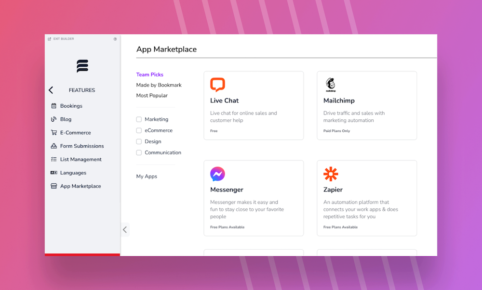
Task: Click the Bookmark stacked-lines logo
Action: tap(82, 66)
